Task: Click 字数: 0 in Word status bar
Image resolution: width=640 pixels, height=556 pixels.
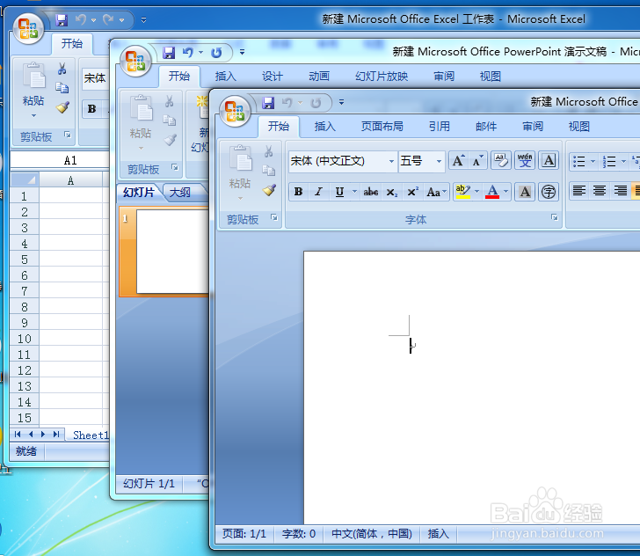Action: [x=299, y=533]
